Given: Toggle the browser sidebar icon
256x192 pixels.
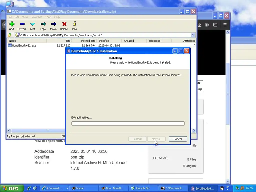Looking at the screenshot, I should point(215,25).
